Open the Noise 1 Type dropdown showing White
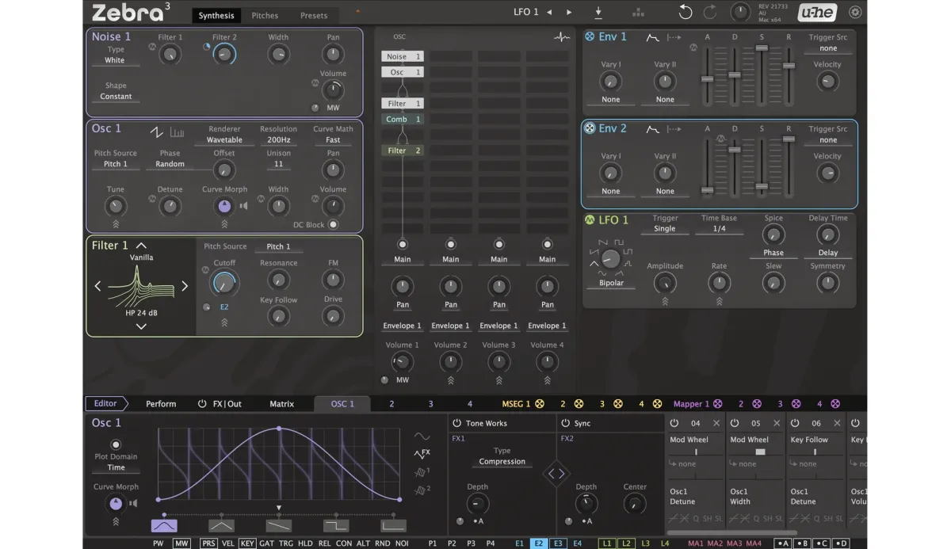The width and height of the screenshot is (951, 549). 116,60
